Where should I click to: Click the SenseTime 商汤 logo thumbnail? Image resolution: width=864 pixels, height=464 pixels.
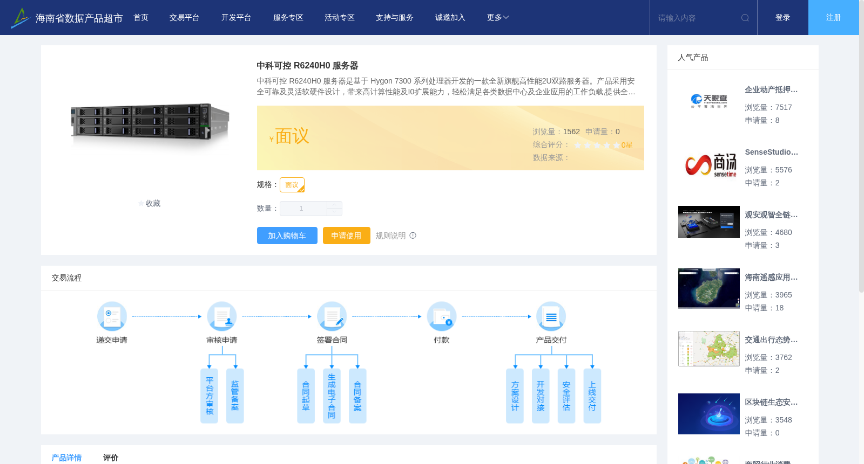pos(709,164)
